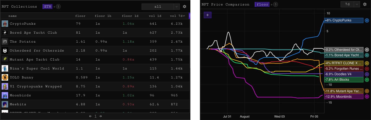Screen dimensions: 371x120
Task: Remove CryptoPunks from the comparison chart
Action: coord(367,20)
